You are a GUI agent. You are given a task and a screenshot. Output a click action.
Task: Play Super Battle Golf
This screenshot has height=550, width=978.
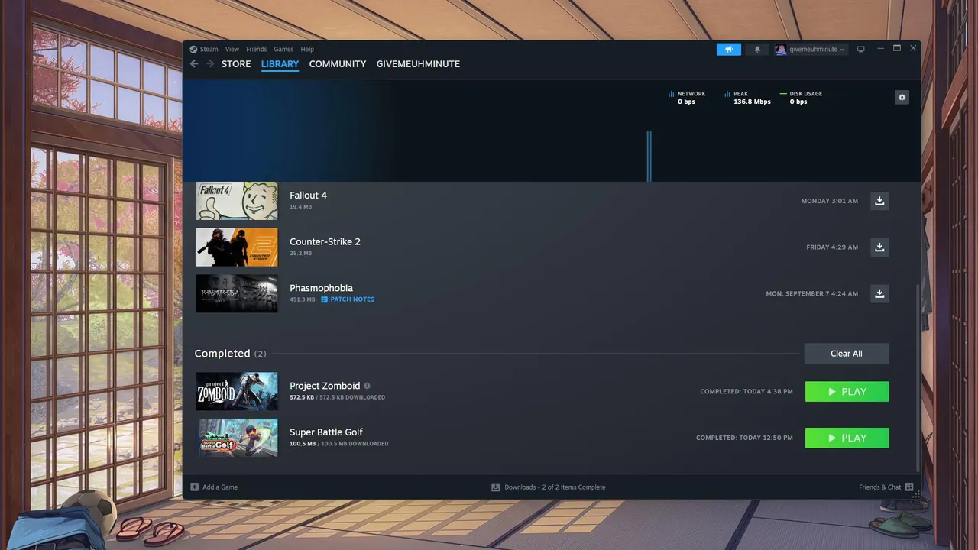(x=847, y=438)
